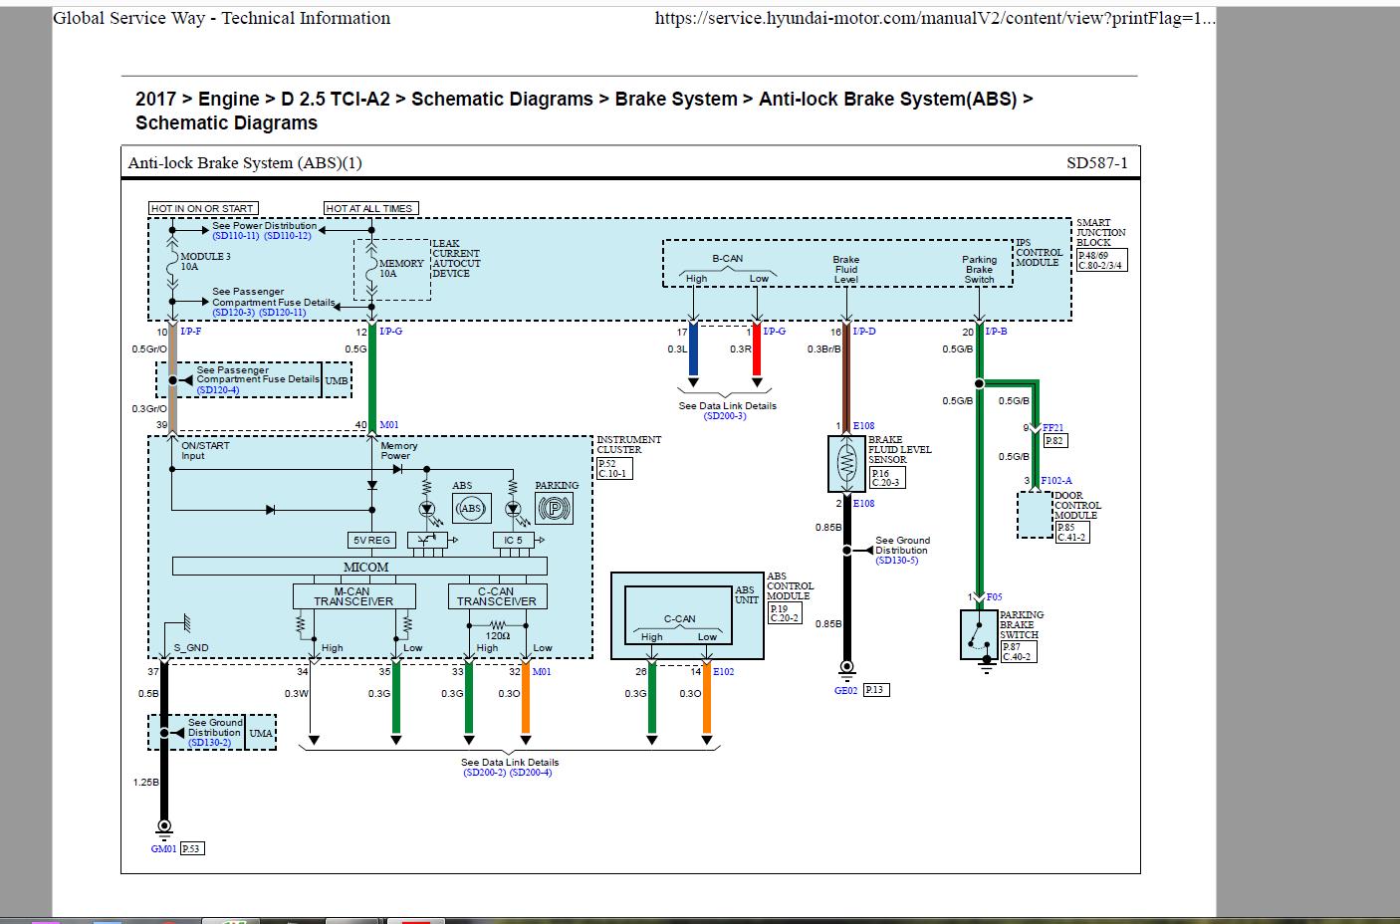Follow the SD200-2 data link reference
This screenshot has height=924, width=1400.
point(484,773)
